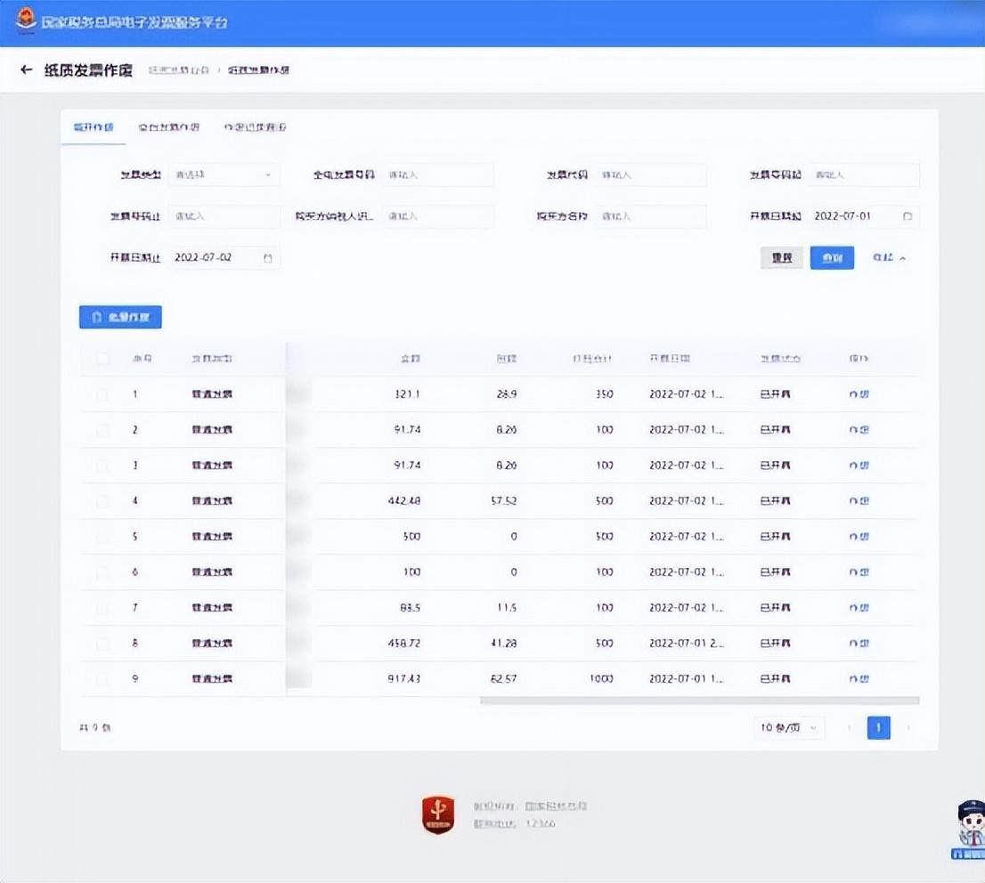
Task: Click 作废 link in row 5
Action: point(859,537)
